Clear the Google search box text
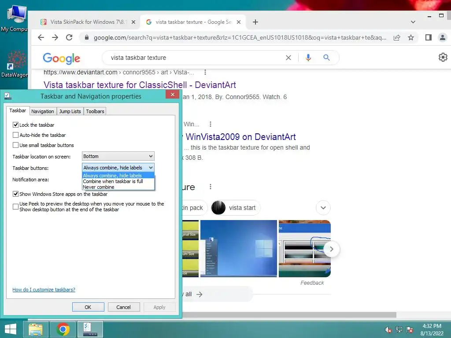This screenshot has width=451, height=338. click(x=288, y=58)
